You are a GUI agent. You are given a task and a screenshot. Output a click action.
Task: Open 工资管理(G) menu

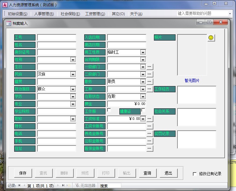[x=95, y=14]
